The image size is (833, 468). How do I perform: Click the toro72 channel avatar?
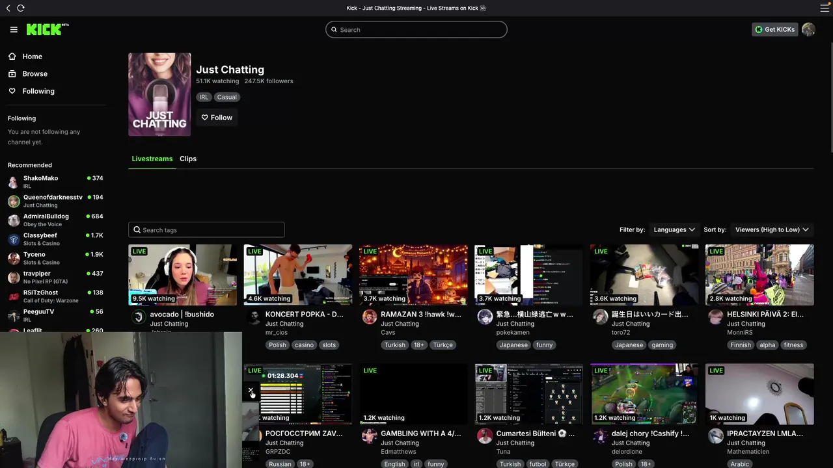click(x=600, y=317)
